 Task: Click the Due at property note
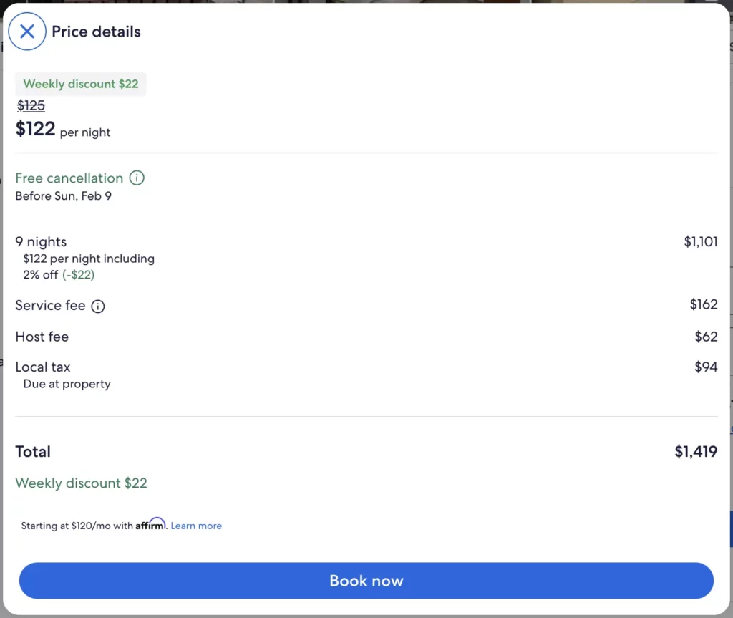67,384
